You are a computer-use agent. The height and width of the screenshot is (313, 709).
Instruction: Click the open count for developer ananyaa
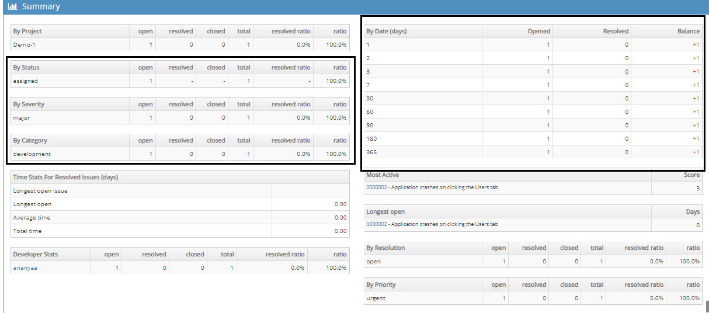point(117,268)
